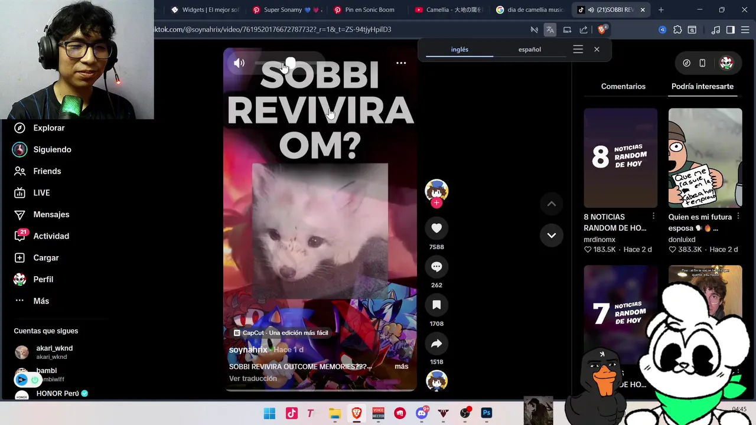
Task: Open soynahrix username on the video
Action: (248, 349)
